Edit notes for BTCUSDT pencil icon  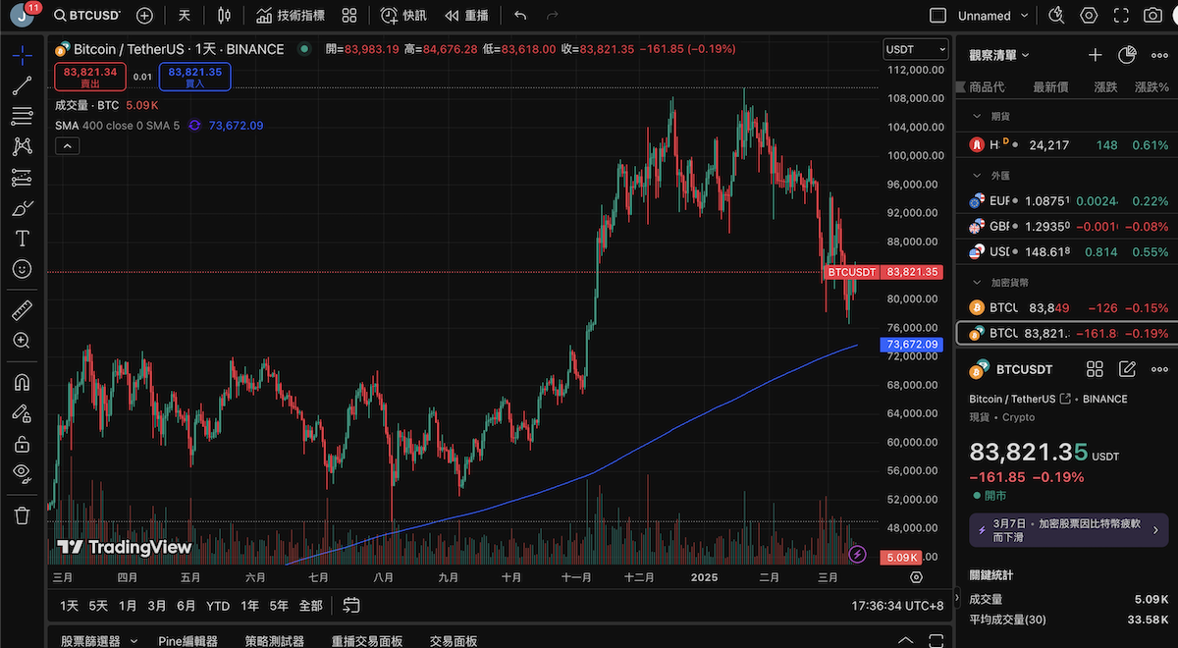pos(1127,369)
